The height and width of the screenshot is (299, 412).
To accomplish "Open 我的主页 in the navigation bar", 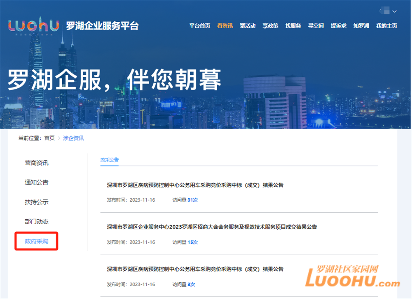I will point(386,25).
